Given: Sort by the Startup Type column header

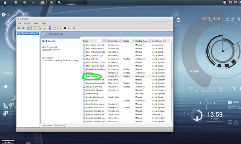Looking at the screenshot, I should 143,41.
